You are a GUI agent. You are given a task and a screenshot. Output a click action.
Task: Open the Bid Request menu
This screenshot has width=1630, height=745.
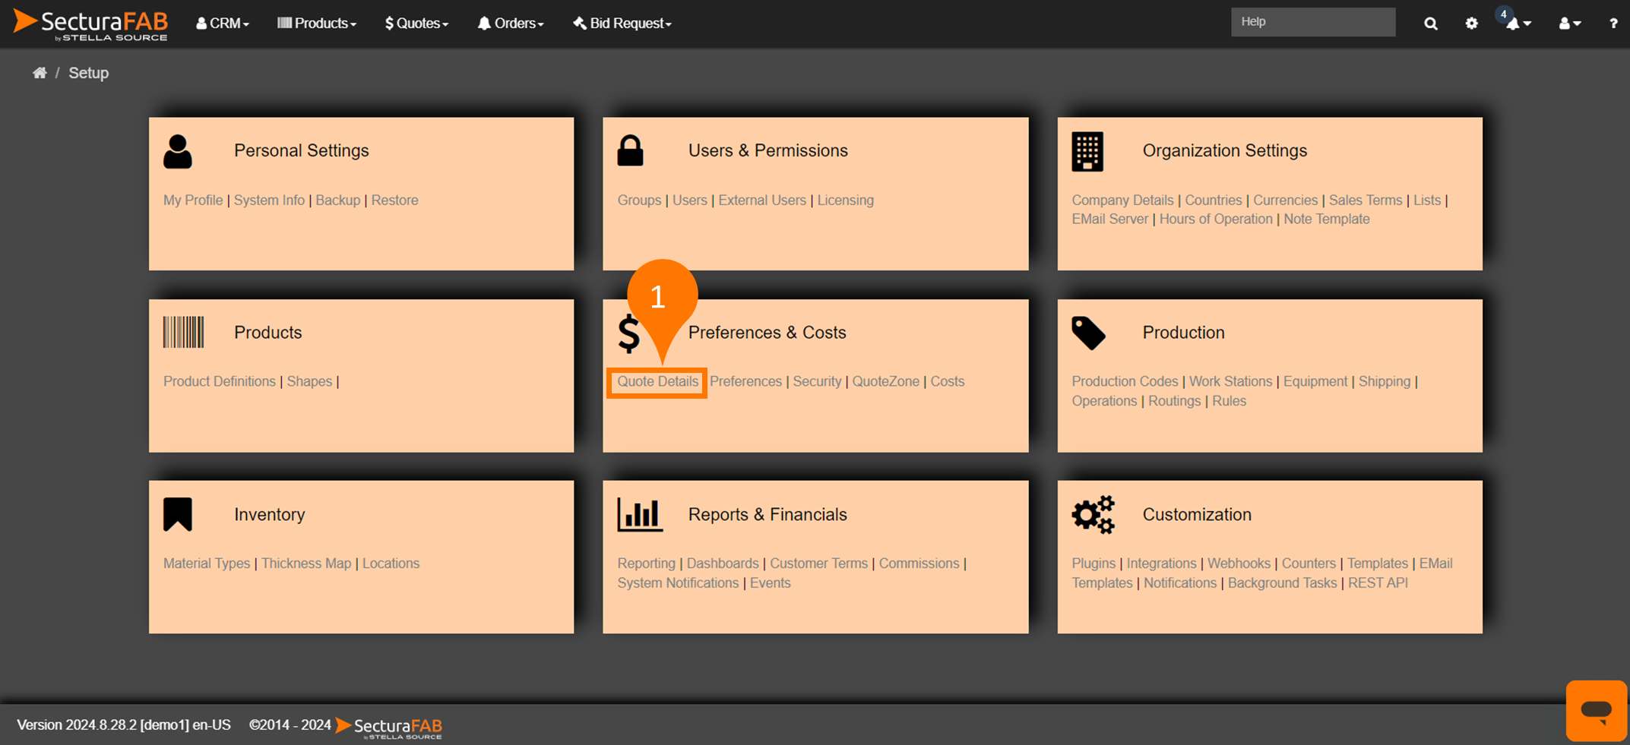[x=622, y=24]
